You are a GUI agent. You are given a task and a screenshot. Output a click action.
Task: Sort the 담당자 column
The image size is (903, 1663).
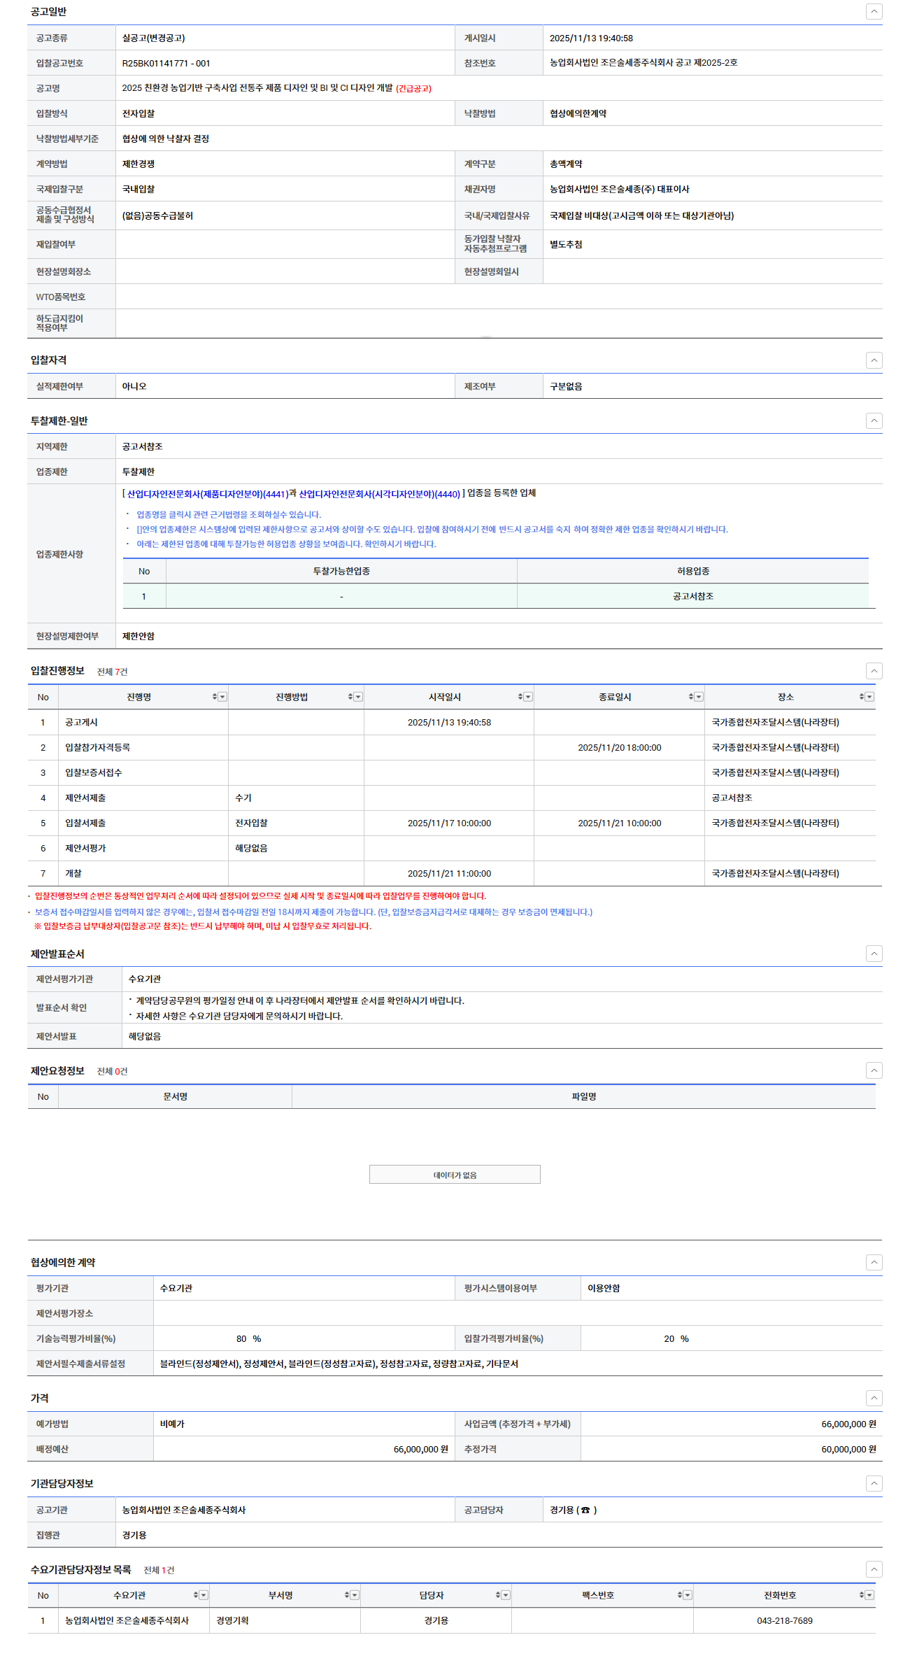point(498,1595)
